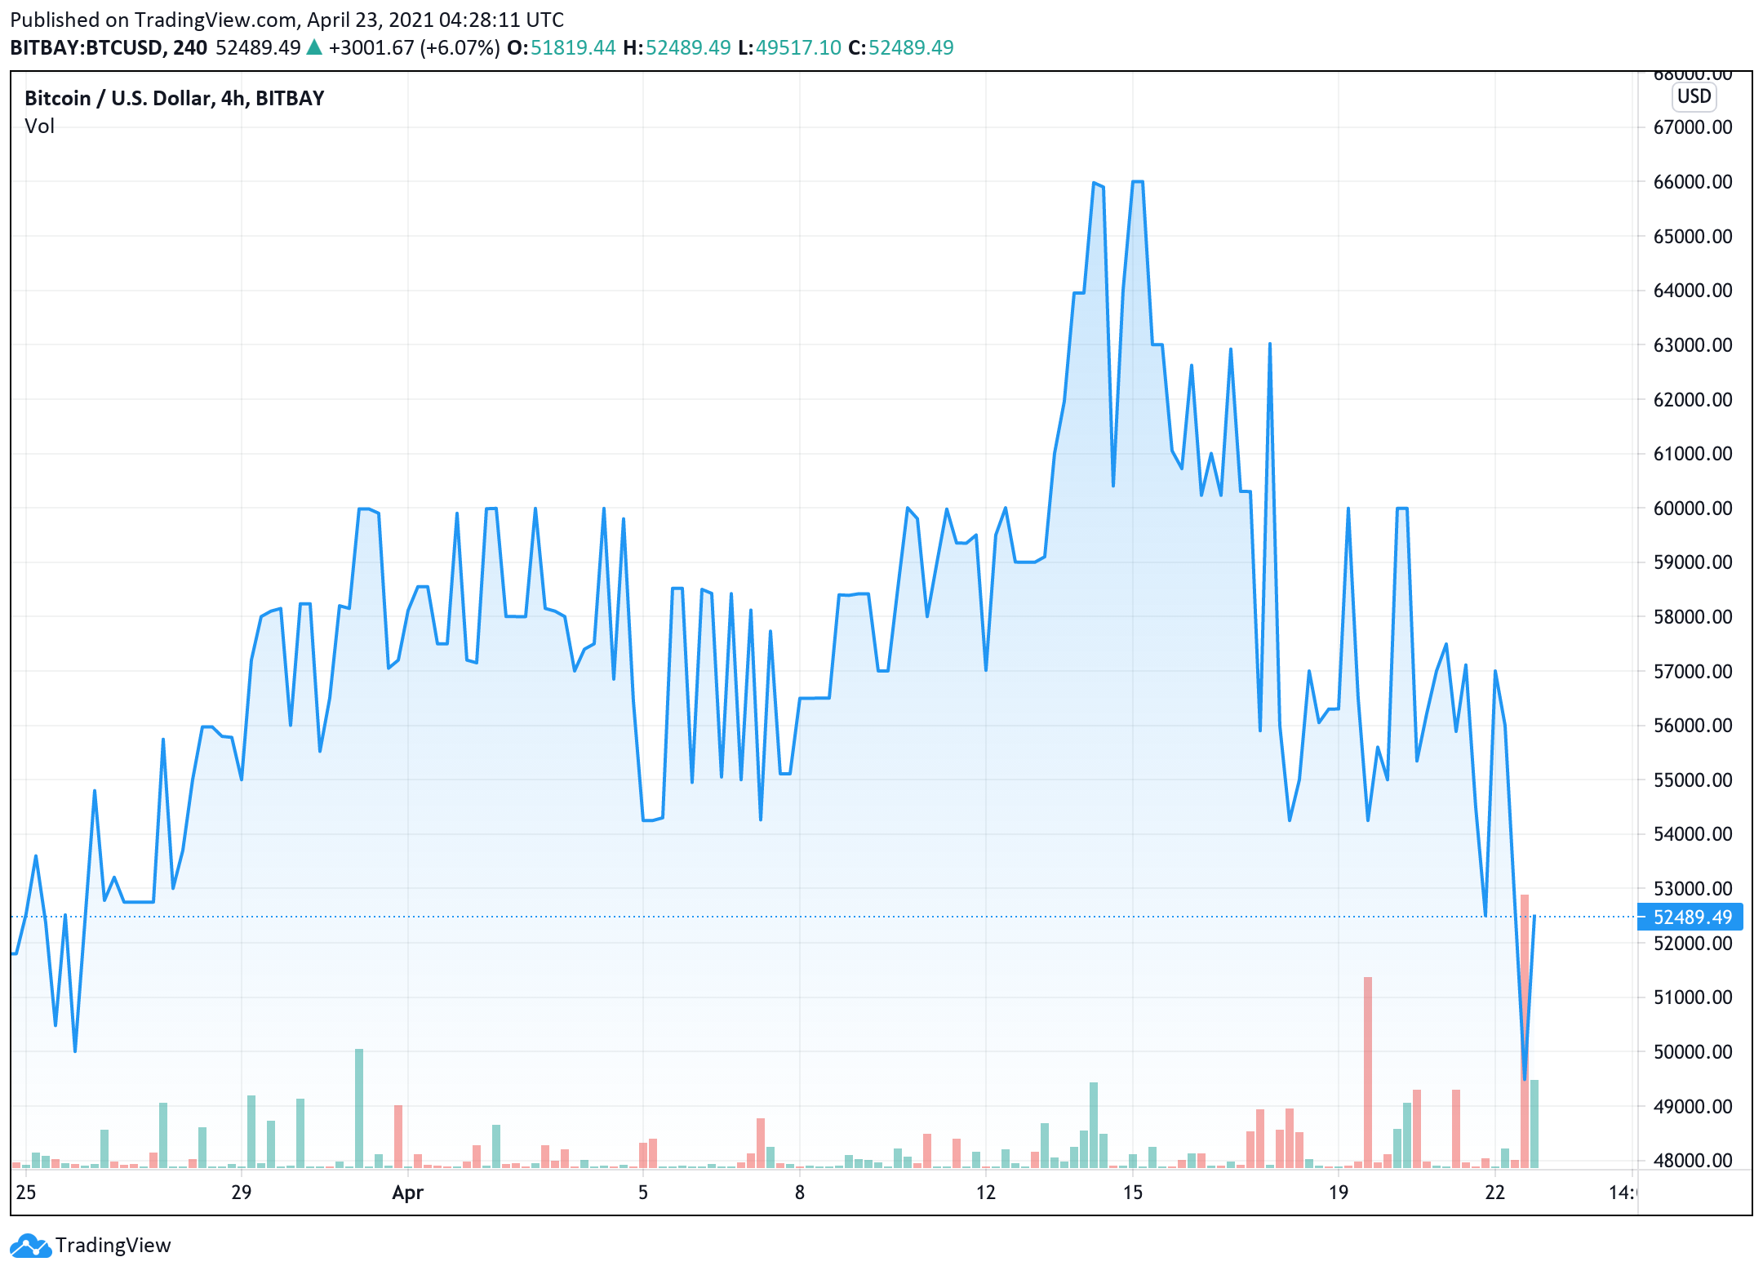The height and width of the screenshot is (1275, 1763).
Task: Click the 58000.00 price axis label
Action: [x=1693, y=616]
